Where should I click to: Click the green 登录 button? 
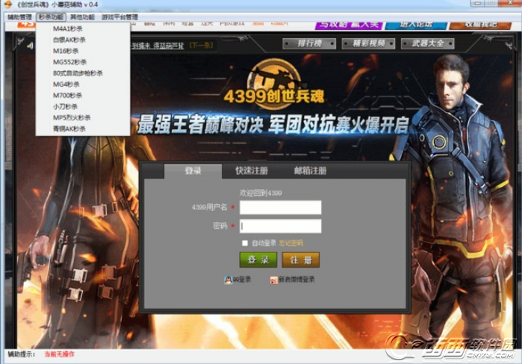[x=258, y=259]
